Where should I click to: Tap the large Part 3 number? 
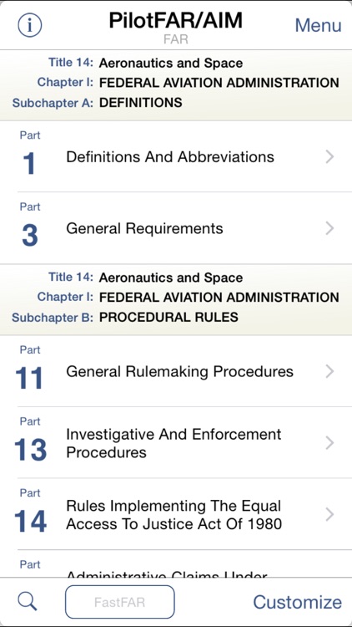[30, 236]
